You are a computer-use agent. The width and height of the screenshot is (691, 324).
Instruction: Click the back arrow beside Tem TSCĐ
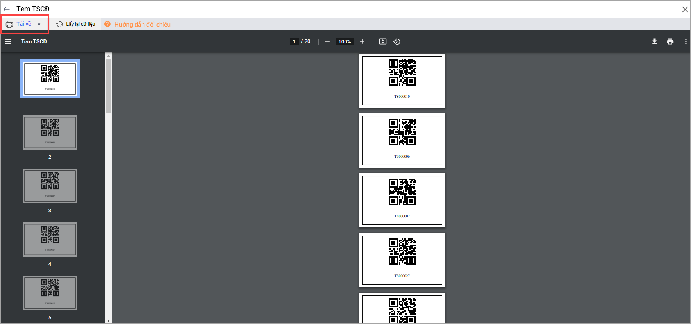[x=7, y=9]
